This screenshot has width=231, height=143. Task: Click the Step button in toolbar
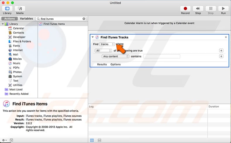pos(198,9)
